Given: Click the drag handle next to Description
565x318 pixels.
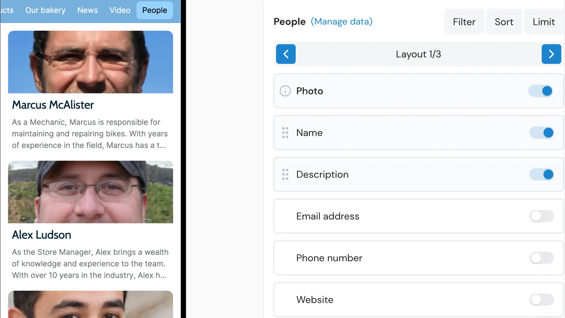Looking at the screenshot, I should (x=285, y=174).
